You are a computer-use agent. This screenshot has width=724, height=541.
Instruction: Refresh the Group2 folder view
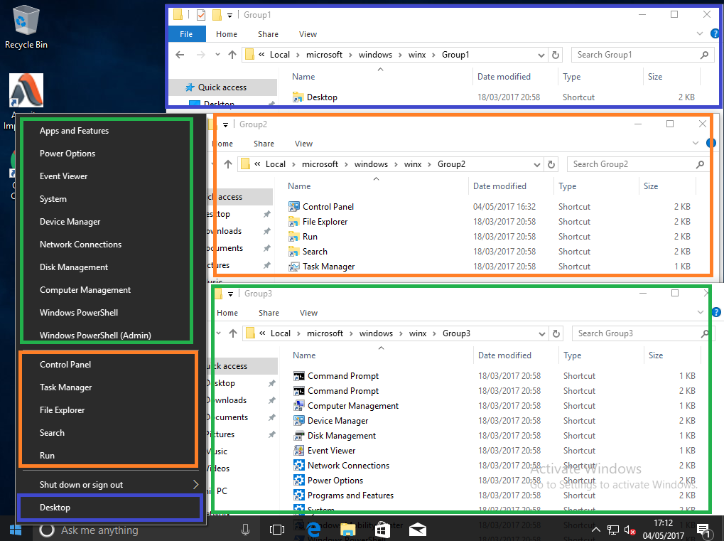(x=551, y=164)
